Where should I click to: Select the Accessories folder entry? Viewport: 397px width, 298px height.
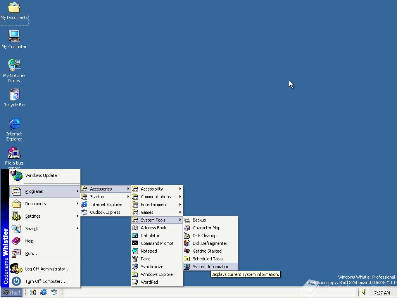pos(105,189)
